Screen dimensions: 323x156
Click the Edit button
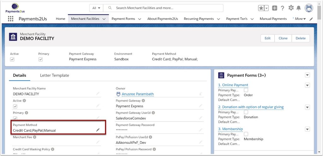pos(267,38)
